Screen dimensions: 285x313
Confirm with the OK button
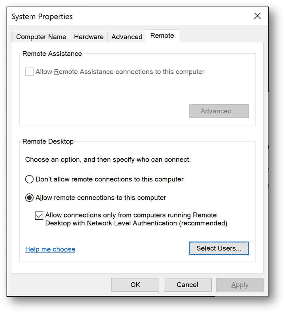click(135, 285)
